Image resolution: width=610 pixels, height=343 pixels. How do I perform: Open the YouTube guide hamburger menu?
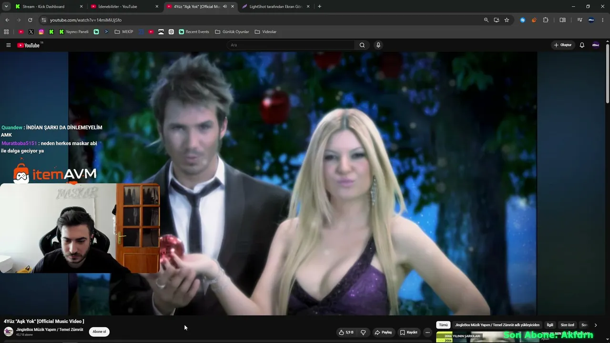tap(8, 45)
